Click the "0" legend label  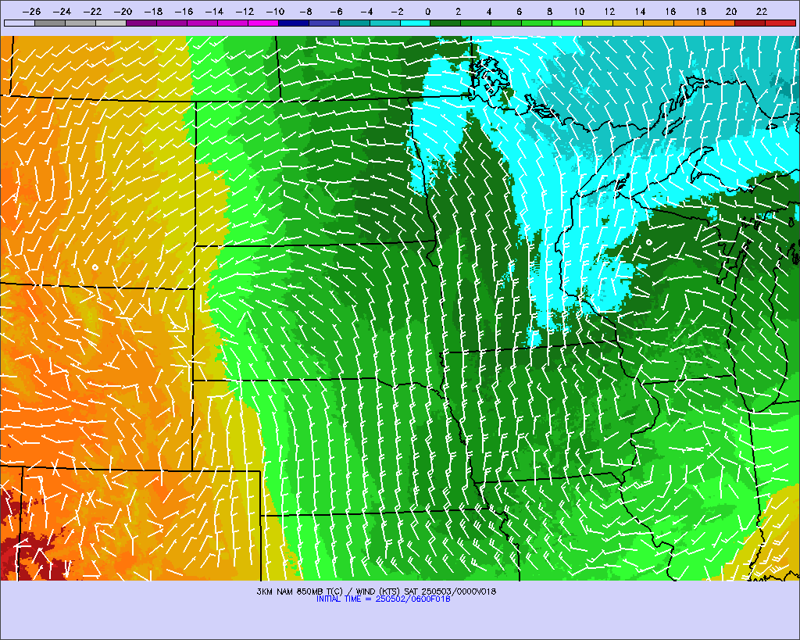pyautogui.click(x=427, y=11)
